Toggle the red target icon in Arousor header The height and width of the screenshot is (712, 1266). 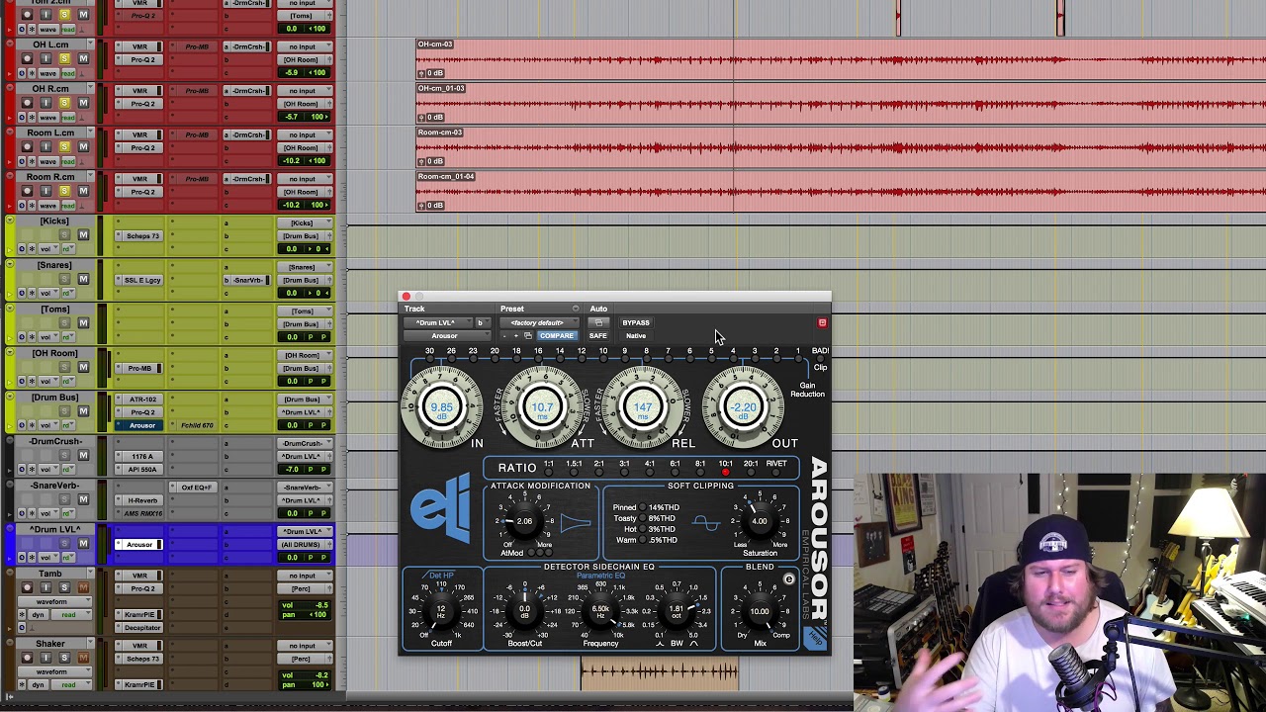coord(822,323)
